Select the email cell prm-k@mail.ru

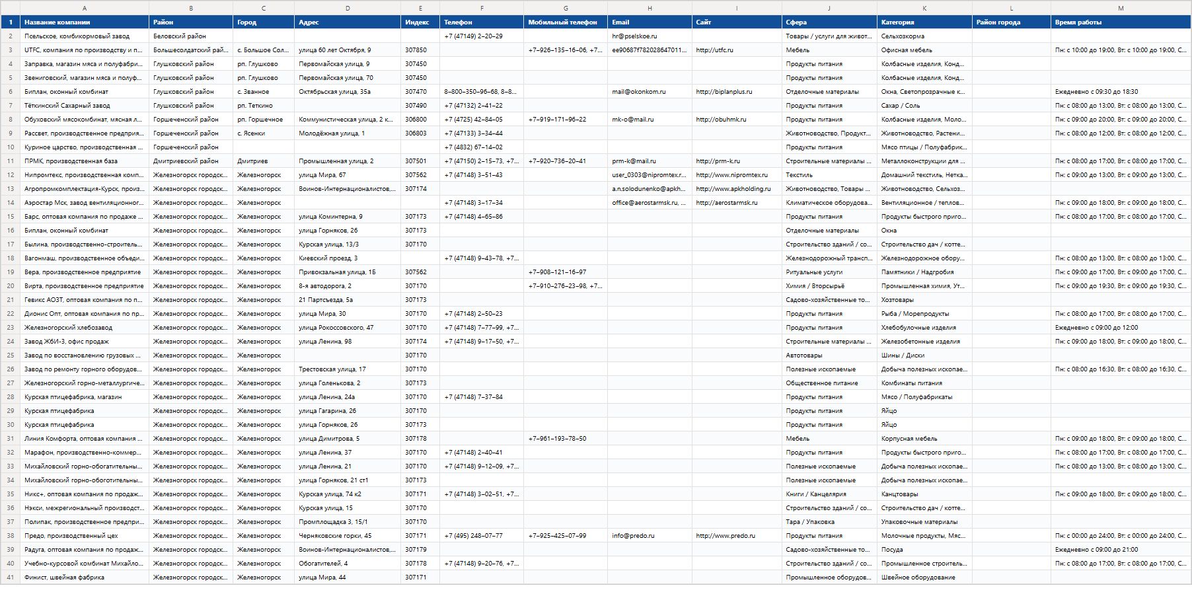point(650,161)
